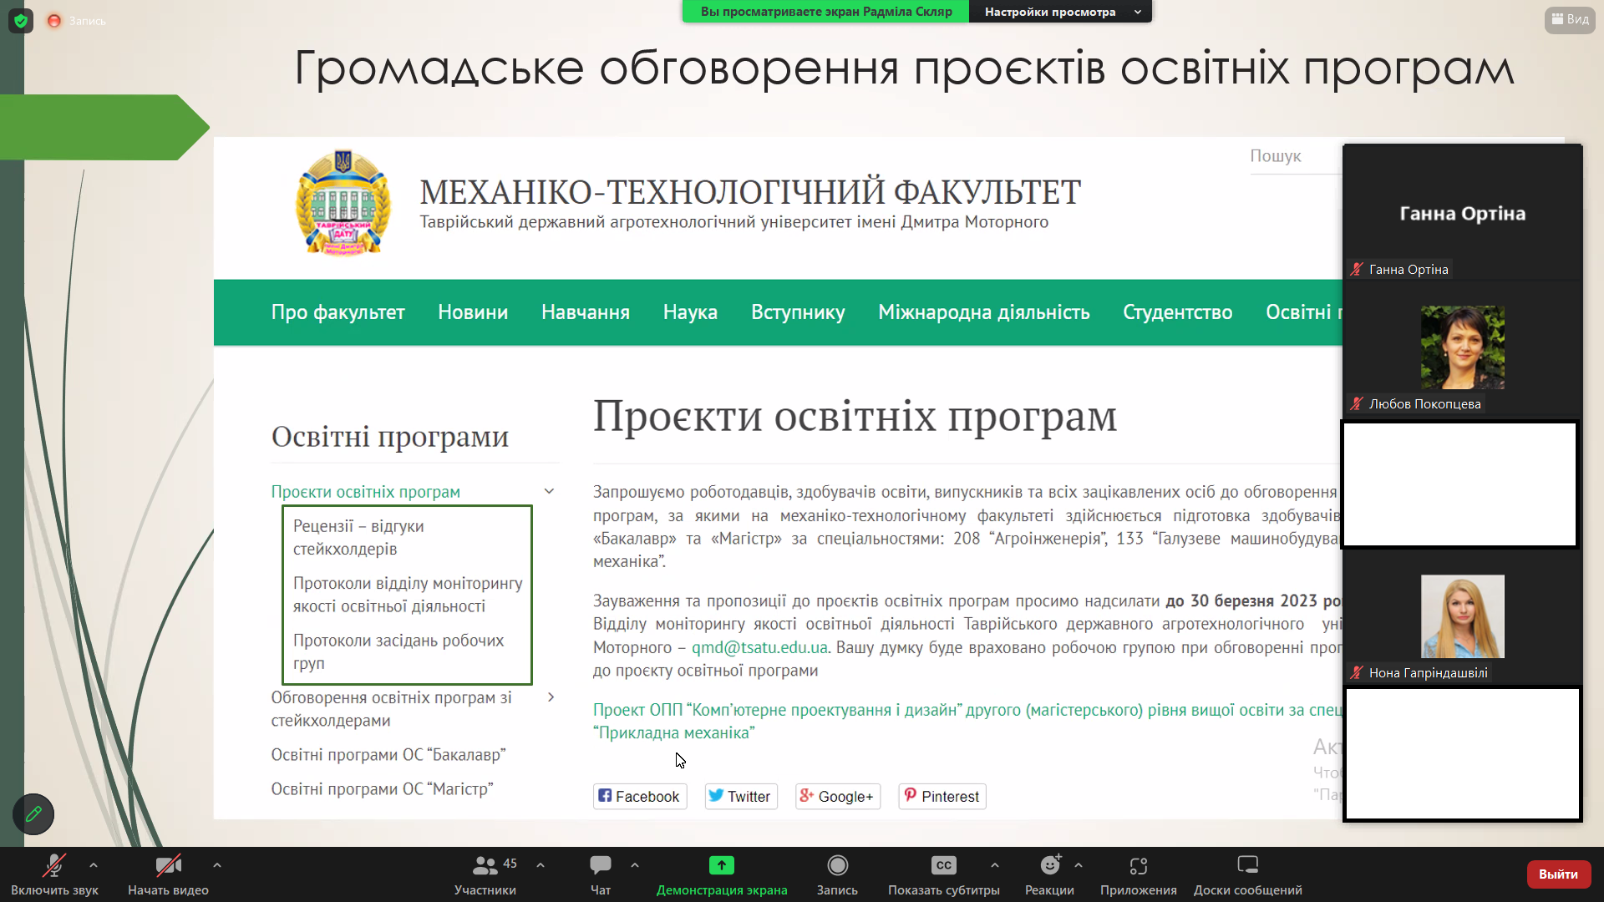This screenshot has width=1604, height=902.
Task: Start video with camera icon
Action: [168, 865]
